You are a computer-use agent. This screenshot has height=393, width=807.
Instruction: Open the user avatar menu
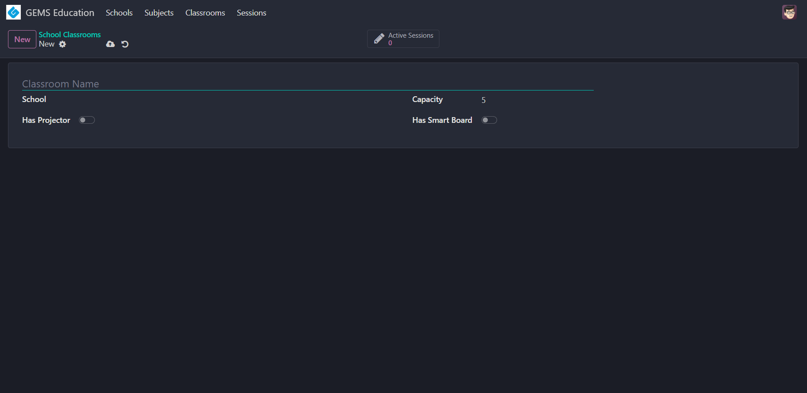pyautogui.click(x=789, y=12)
